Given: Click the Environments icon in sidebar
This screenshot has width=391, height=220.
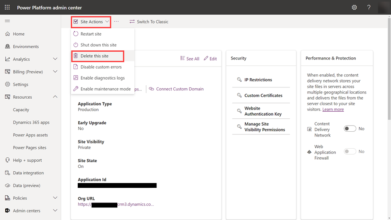Looking at the screenshot, I should [x=7, y=47].
